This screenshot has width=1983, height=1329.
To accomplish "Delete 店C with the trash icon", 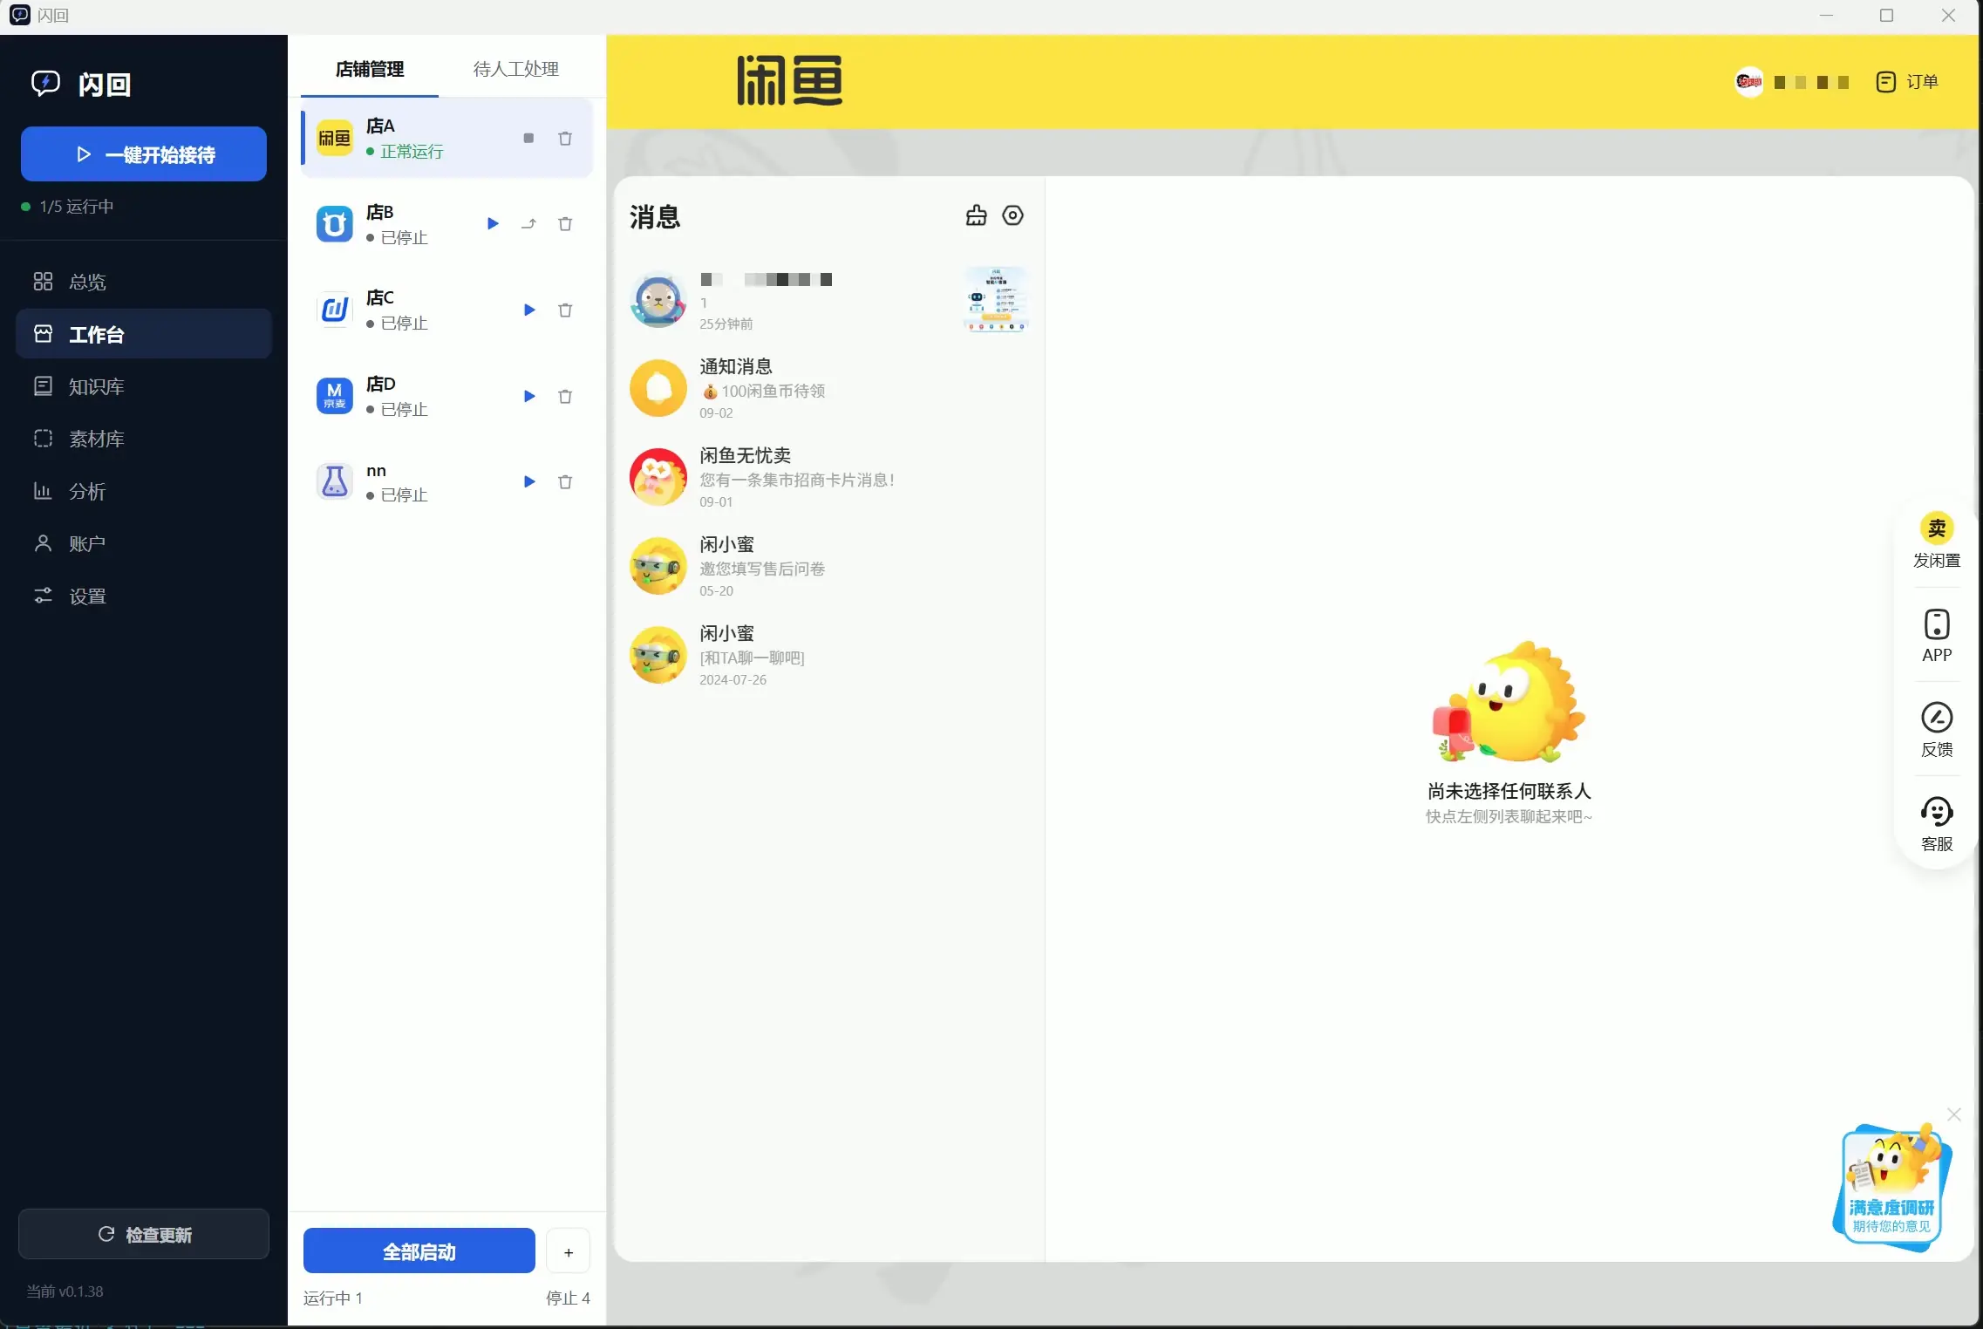I will tap(565, 310).
